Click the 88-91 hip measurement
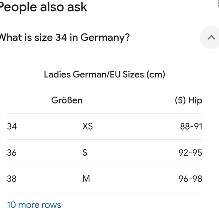Viewport: 219px width, 219px height. coord(191,126)
